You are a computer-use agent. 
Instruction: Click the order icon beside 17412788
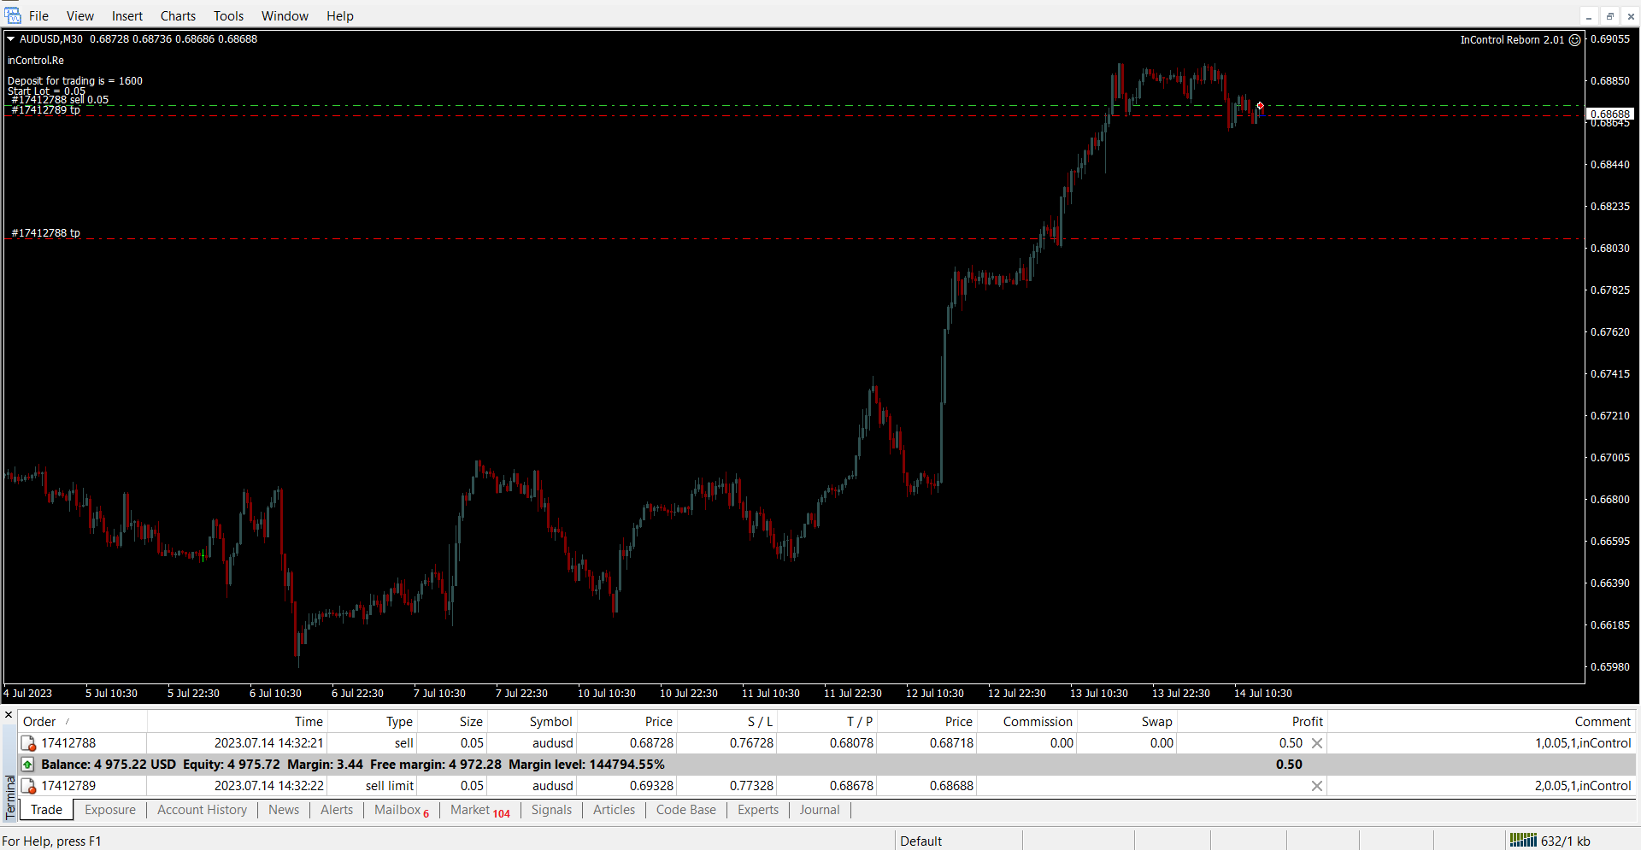(x=28, y=743)
